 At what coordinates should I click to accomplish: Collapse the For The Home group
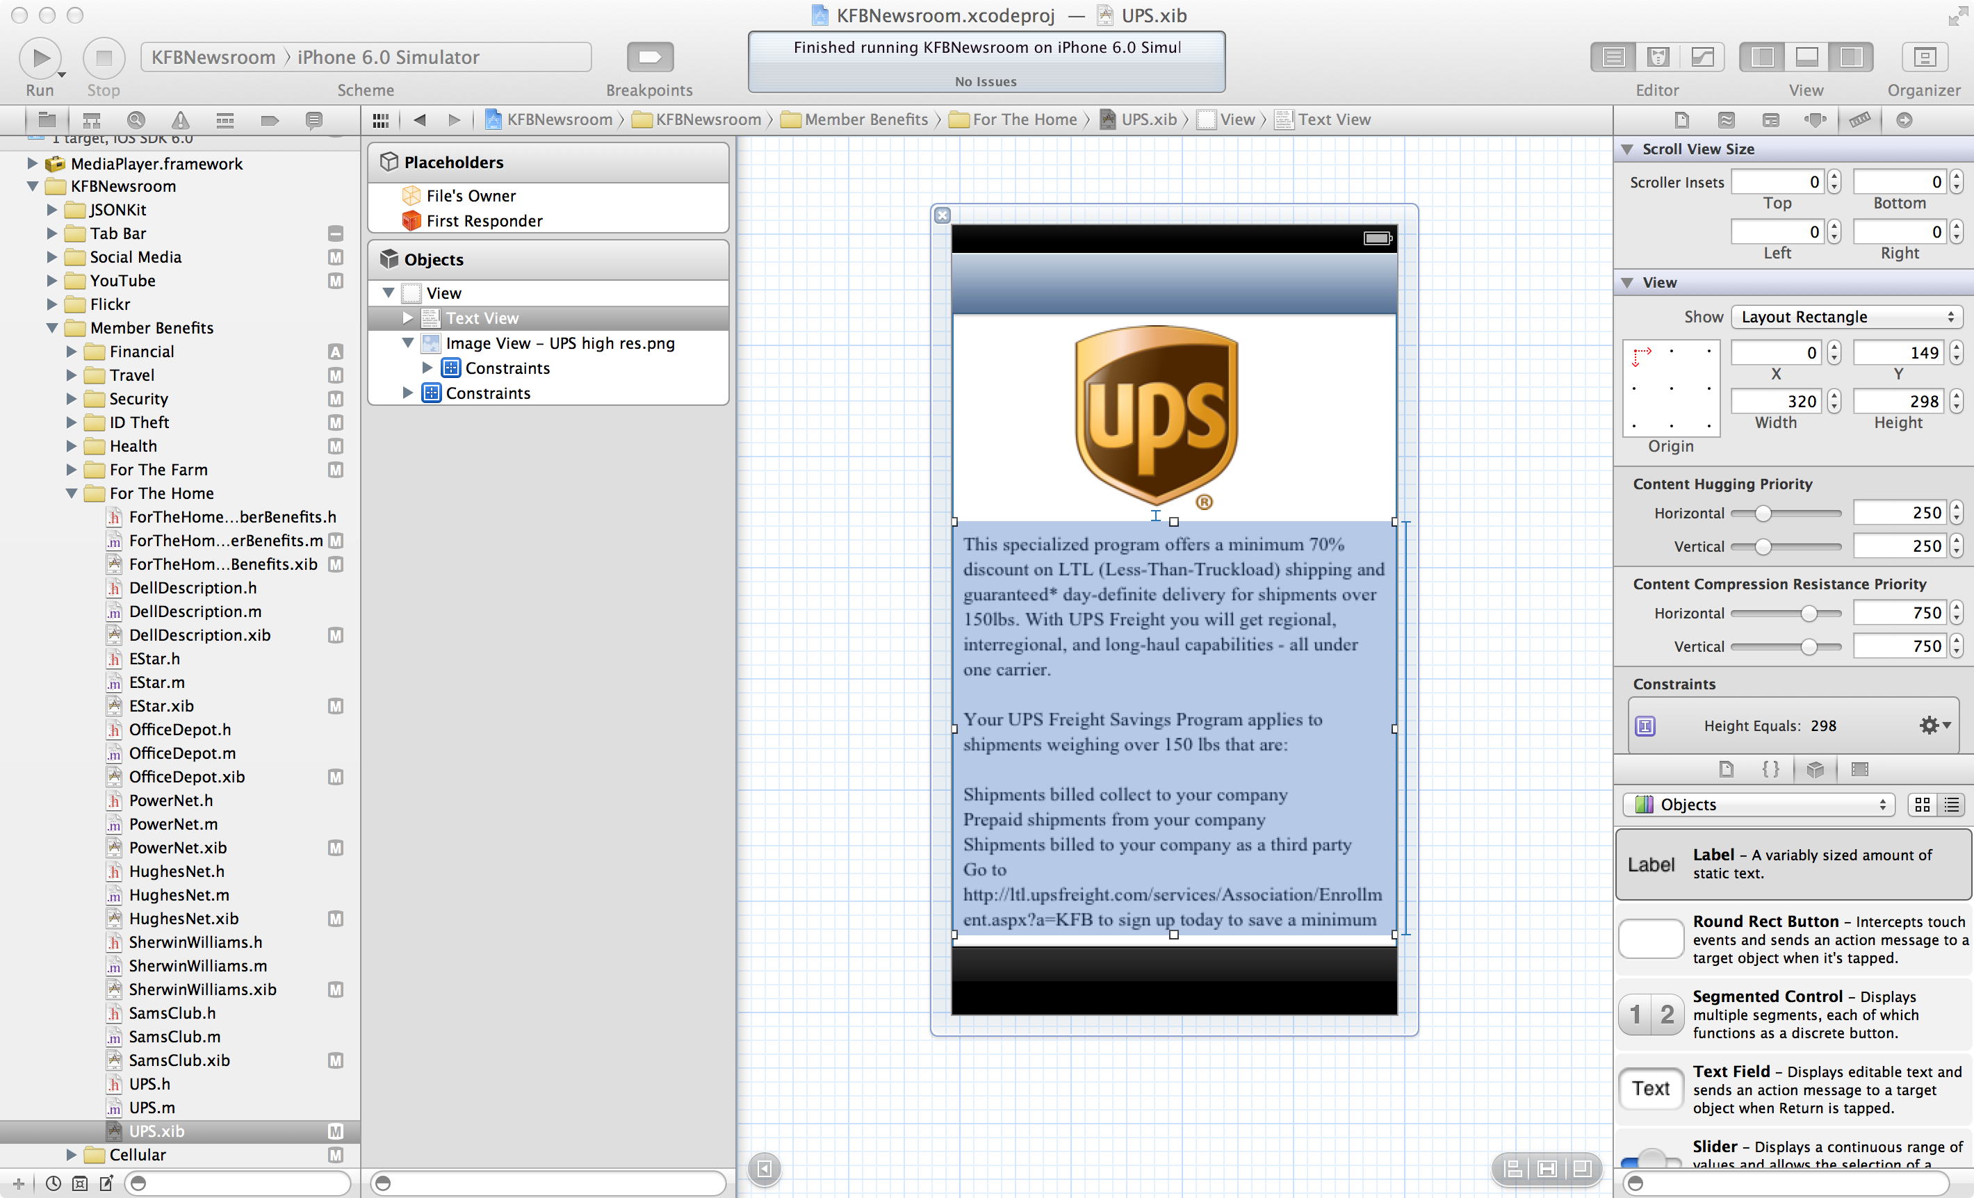click(x=72, y=493)
